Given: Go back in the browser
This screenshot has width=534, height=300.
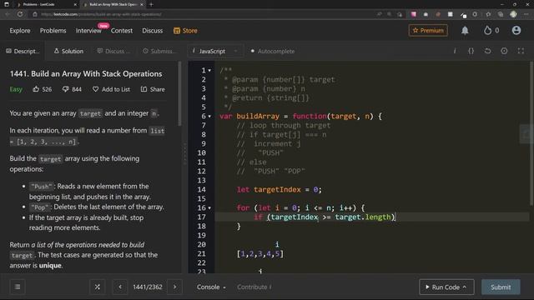Looking at the screenshot, I should point(8,14).
